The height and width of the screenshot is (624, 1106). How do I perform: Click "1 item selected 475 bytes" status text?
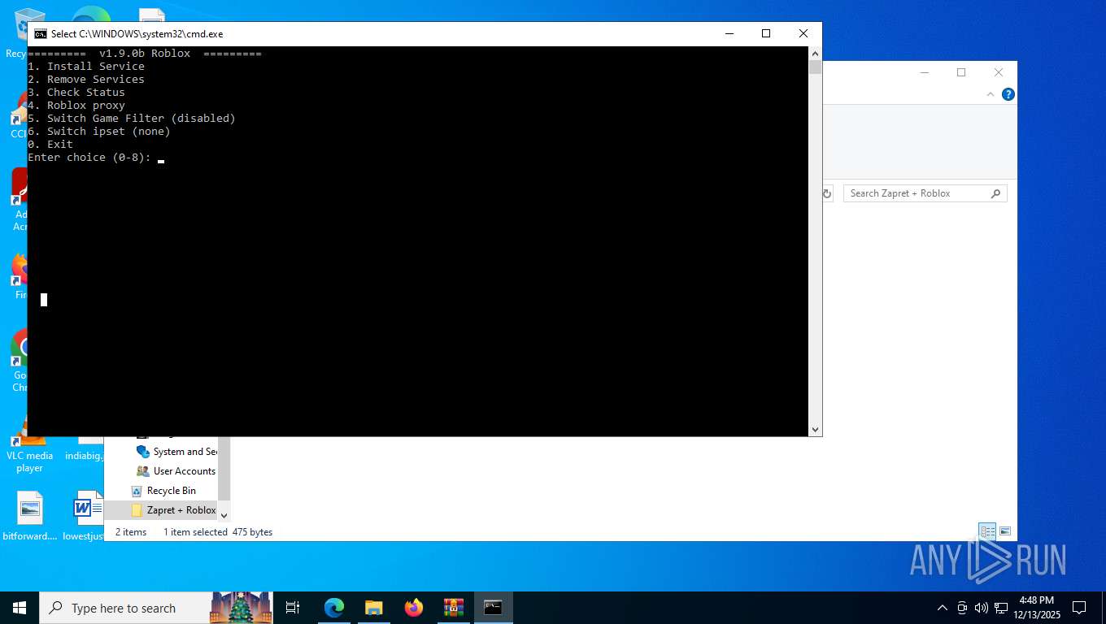pos(218,532)
